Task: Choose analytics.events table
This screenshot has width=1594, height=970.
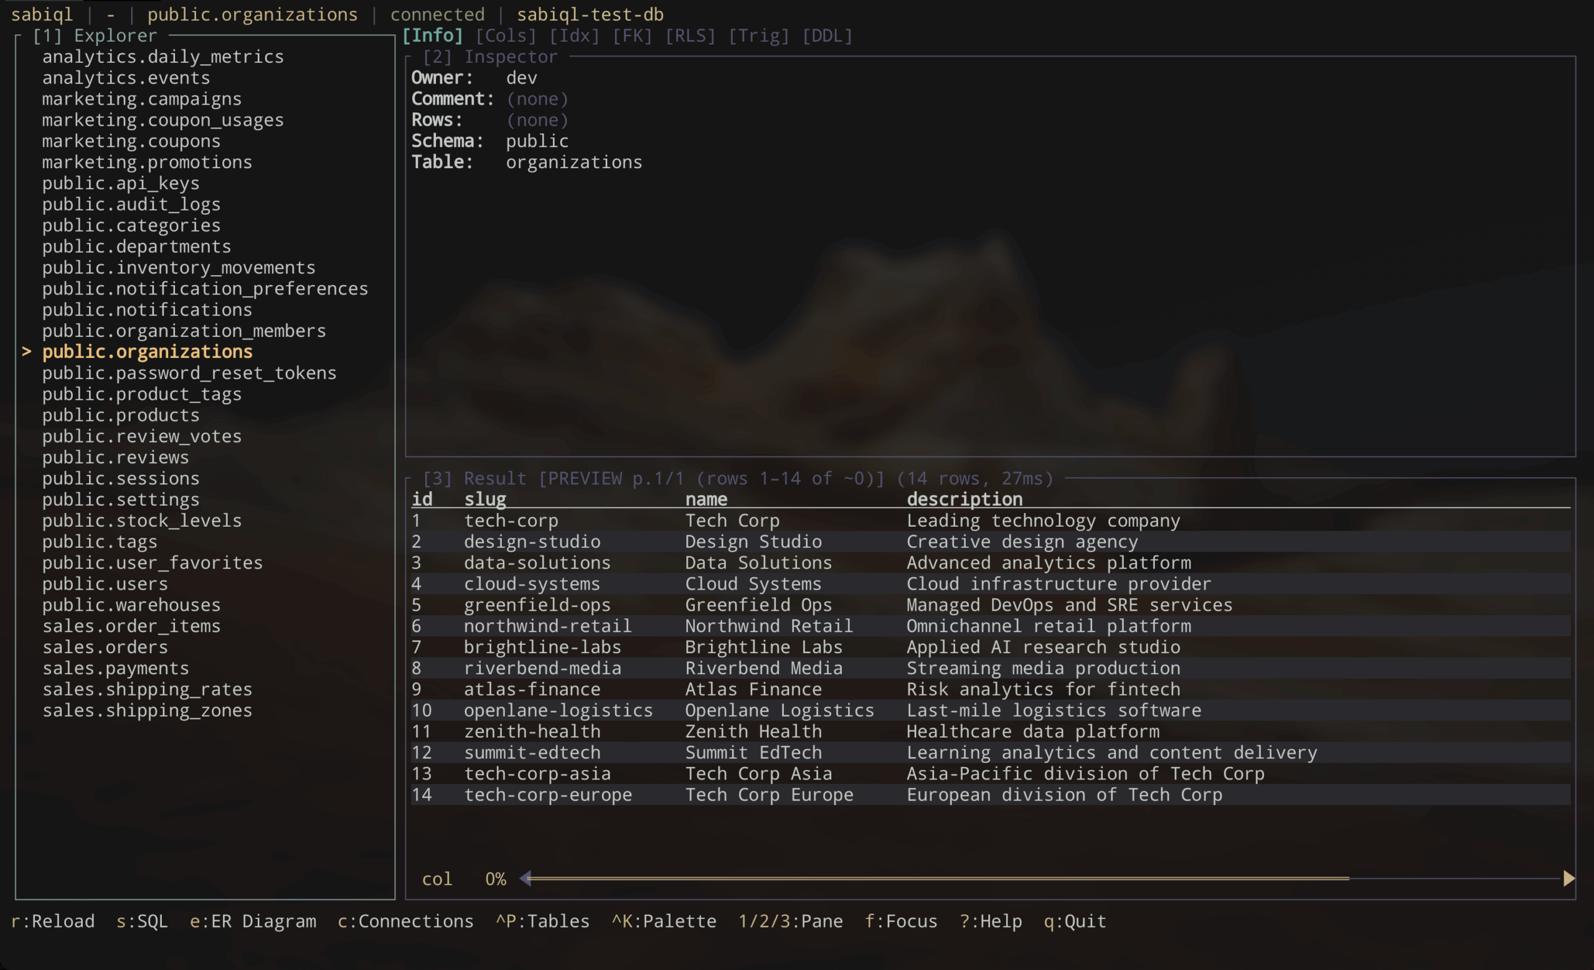Action: tap(126, 78)
